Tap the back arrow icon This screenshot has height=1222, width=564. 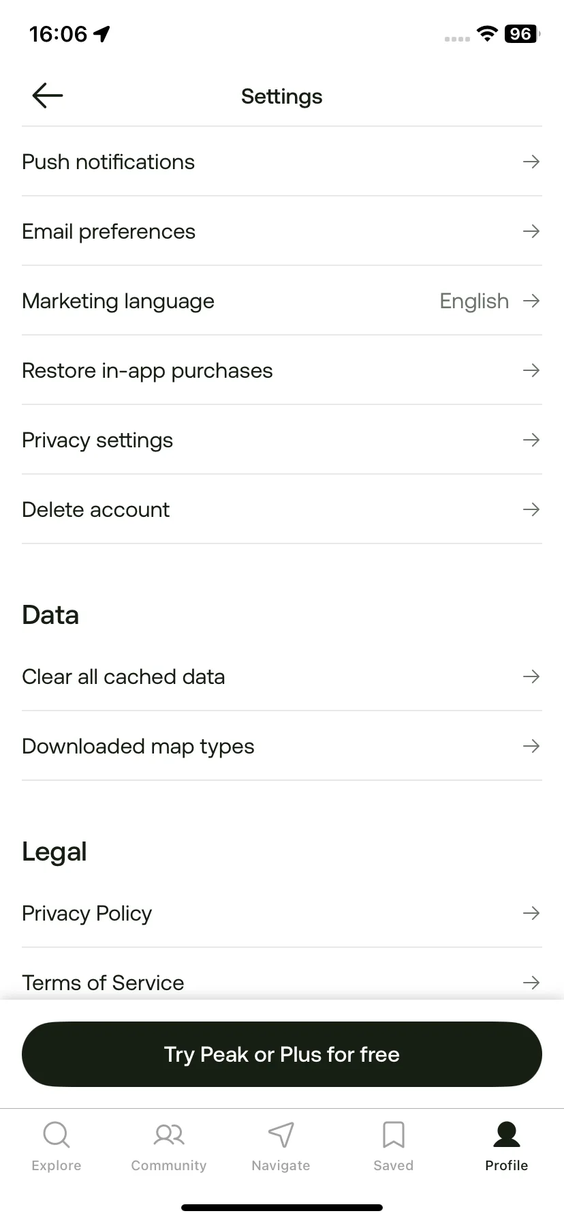(x=48, y=95)
